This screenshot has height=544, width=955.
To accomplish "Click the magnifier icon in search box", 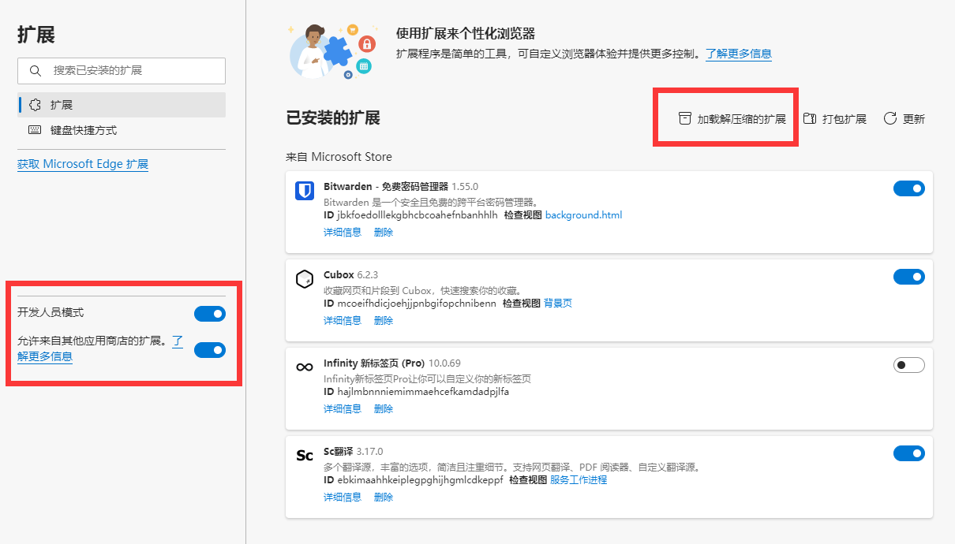I will [36, 71].
